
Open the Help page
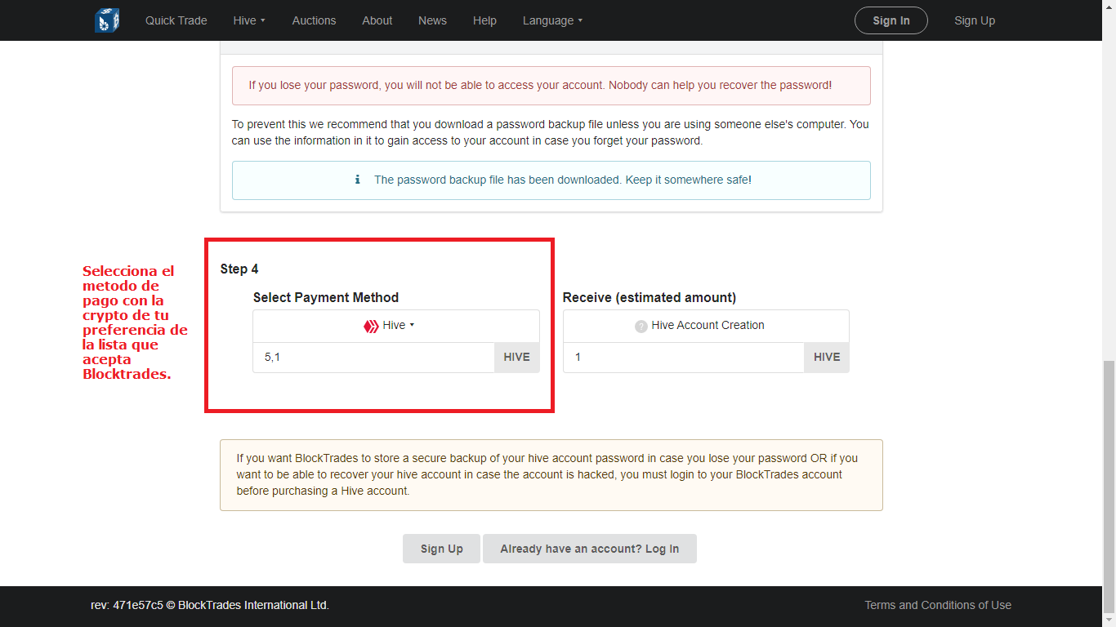pyautogui.click(x=484, y=20)
